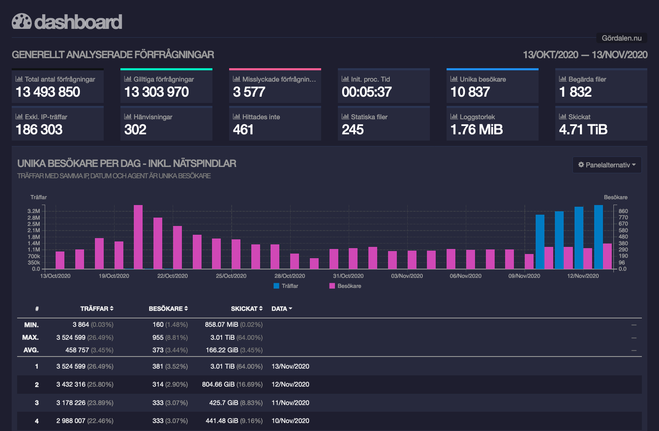Select the 10/Nov/2020 table row date
This screenshot has width=659, height=431.
click(x=290, y=421)
